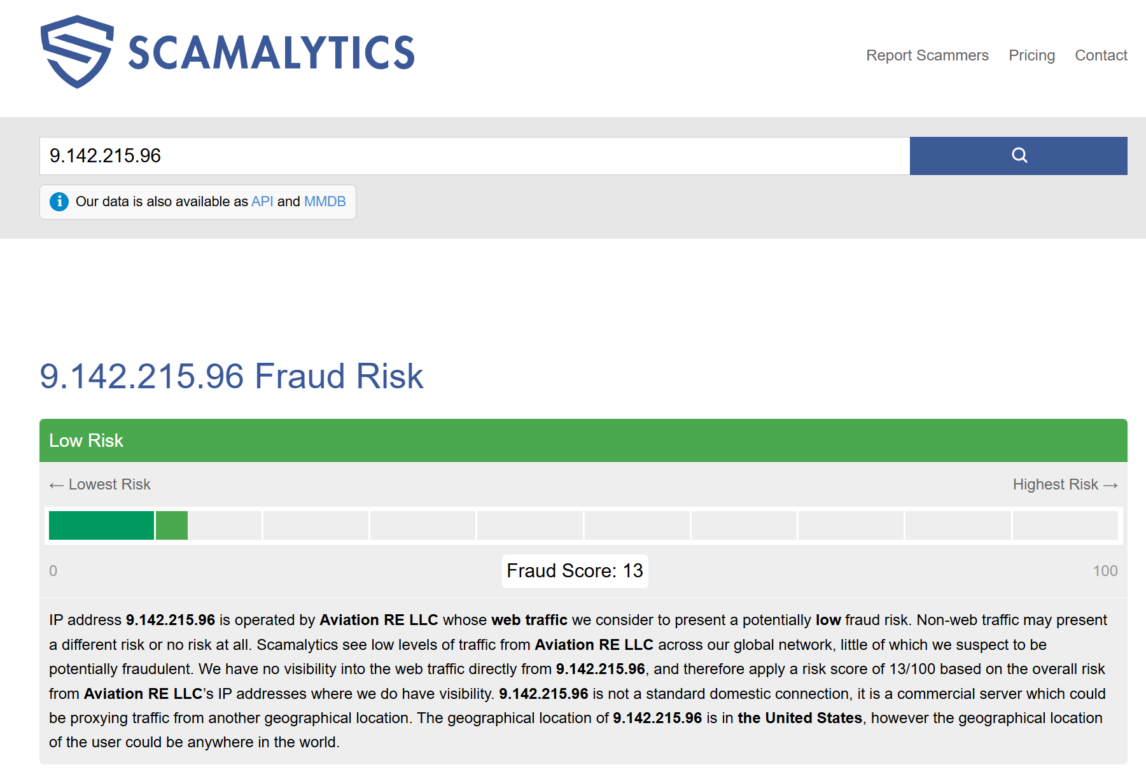This screenshot has width=1146, height=774.
Task: Focus the IP address search field
Action: [x=474, y=156]
